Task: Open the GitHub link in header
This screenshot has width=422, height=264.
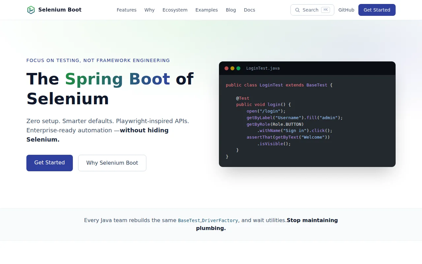Action: tap(346, 10)
